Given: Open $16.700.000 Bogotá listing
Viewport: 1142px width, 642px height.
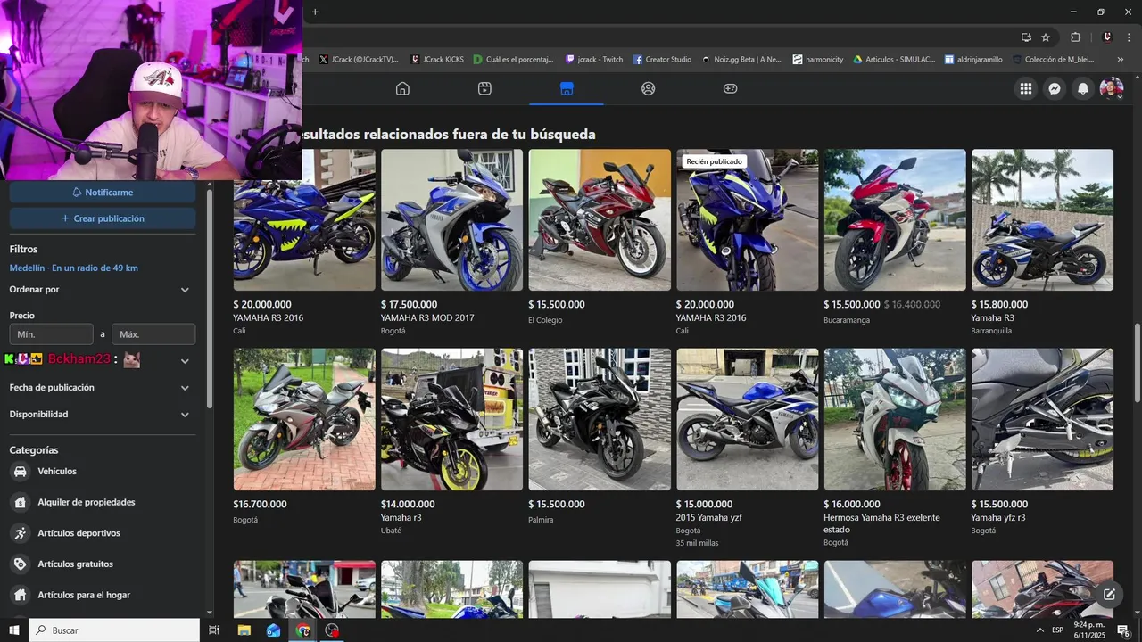Looking at the screenshot, I should pyautogui.click(x=304, y=437).
